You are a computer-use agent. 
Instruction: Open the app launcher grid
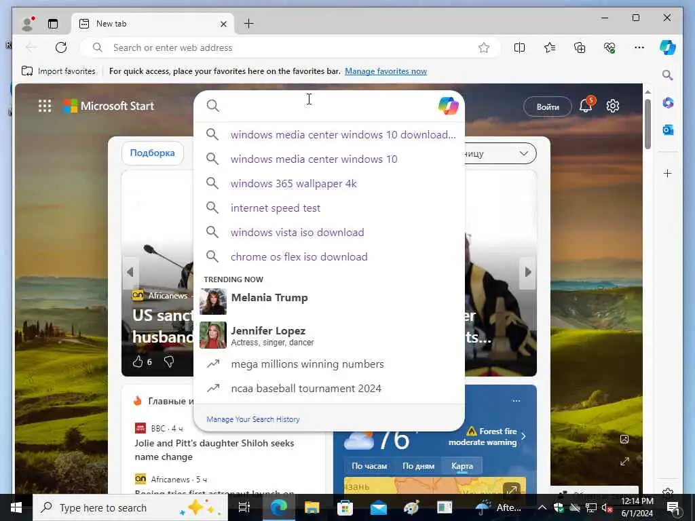tap(45, 106)
